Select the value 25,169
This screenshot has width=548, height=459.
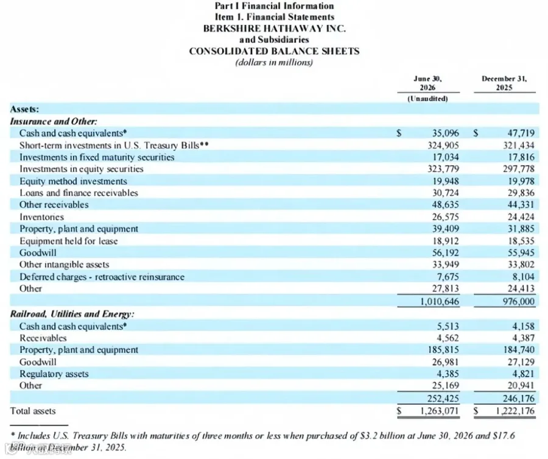pyautogui.click(x=445, y=385)
